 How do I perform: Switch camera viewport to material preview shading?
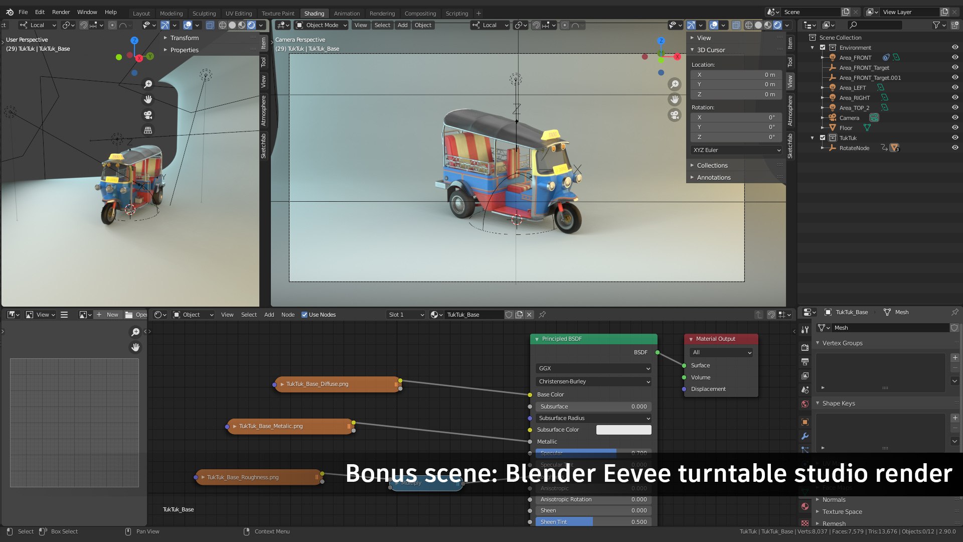(768, 25)
